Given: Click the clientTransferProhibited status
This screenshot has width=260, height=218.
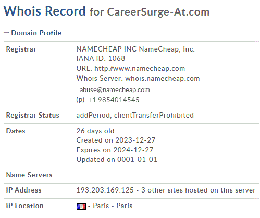Looking at the screenshot, I should tap(154, 116).
